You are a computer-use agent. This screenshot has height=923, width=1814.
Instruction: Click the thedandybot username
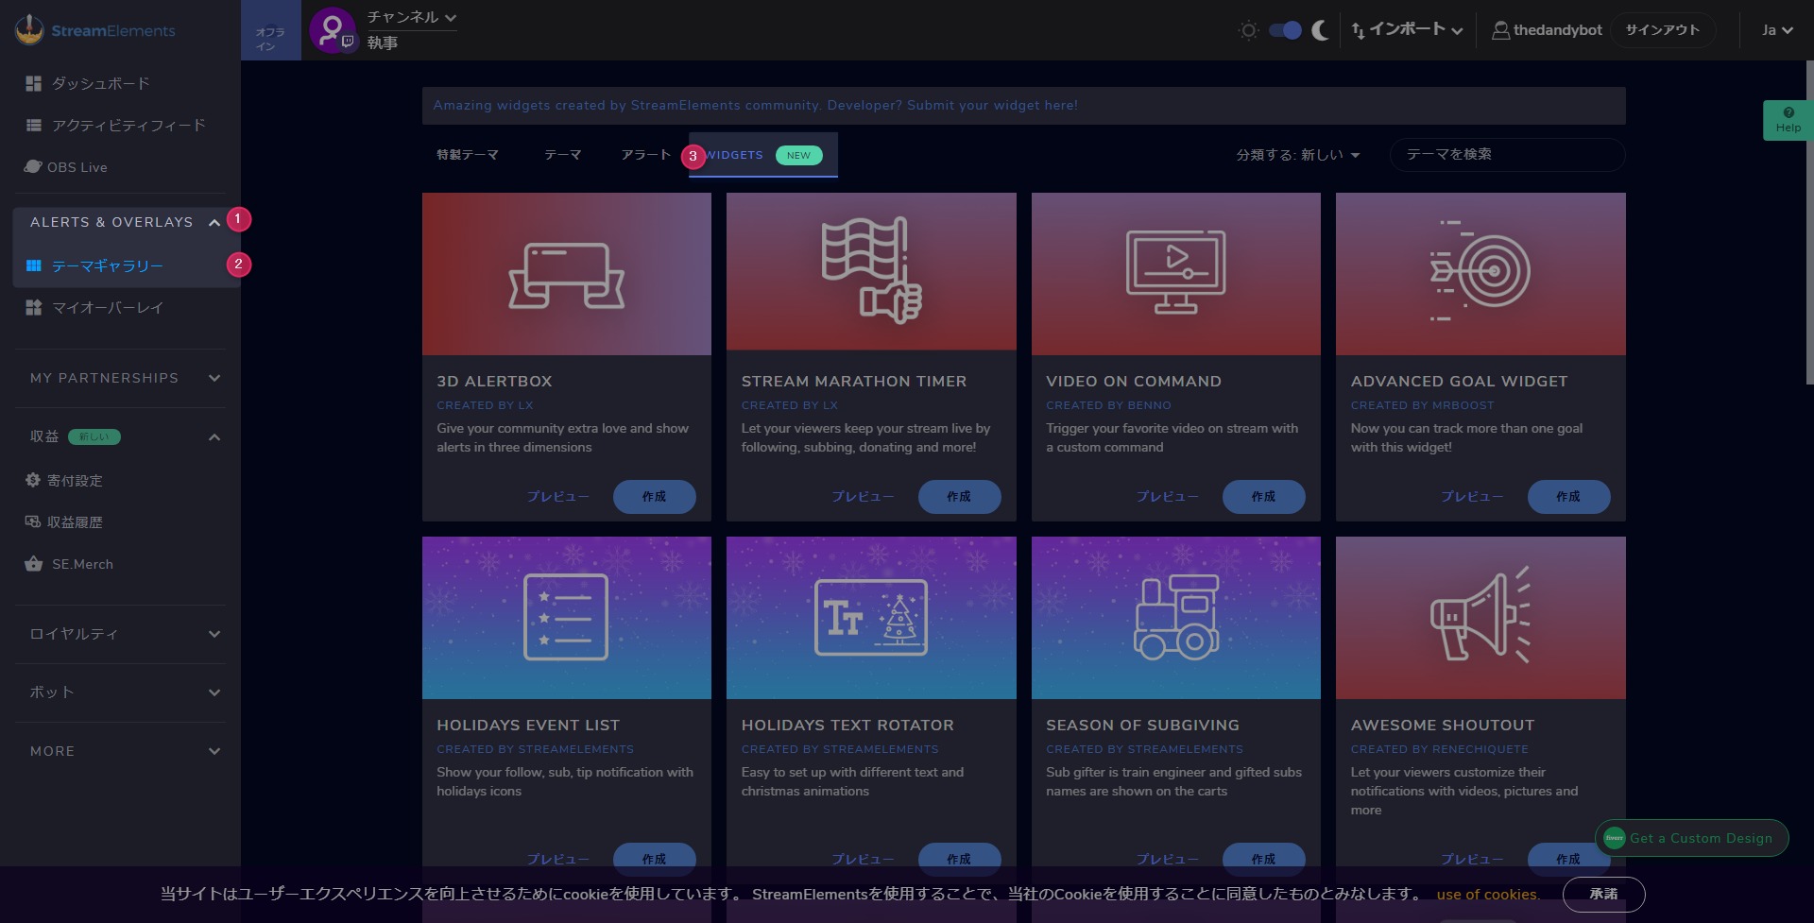tap(1557, 30)
